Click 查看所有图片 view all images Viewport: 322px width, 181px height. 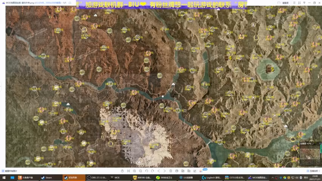coord(9,171)
